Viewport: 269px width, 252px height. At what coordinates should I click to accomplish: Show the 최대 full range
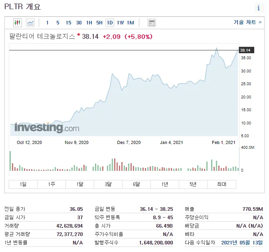pyautogui.click(x=222, y=184)
